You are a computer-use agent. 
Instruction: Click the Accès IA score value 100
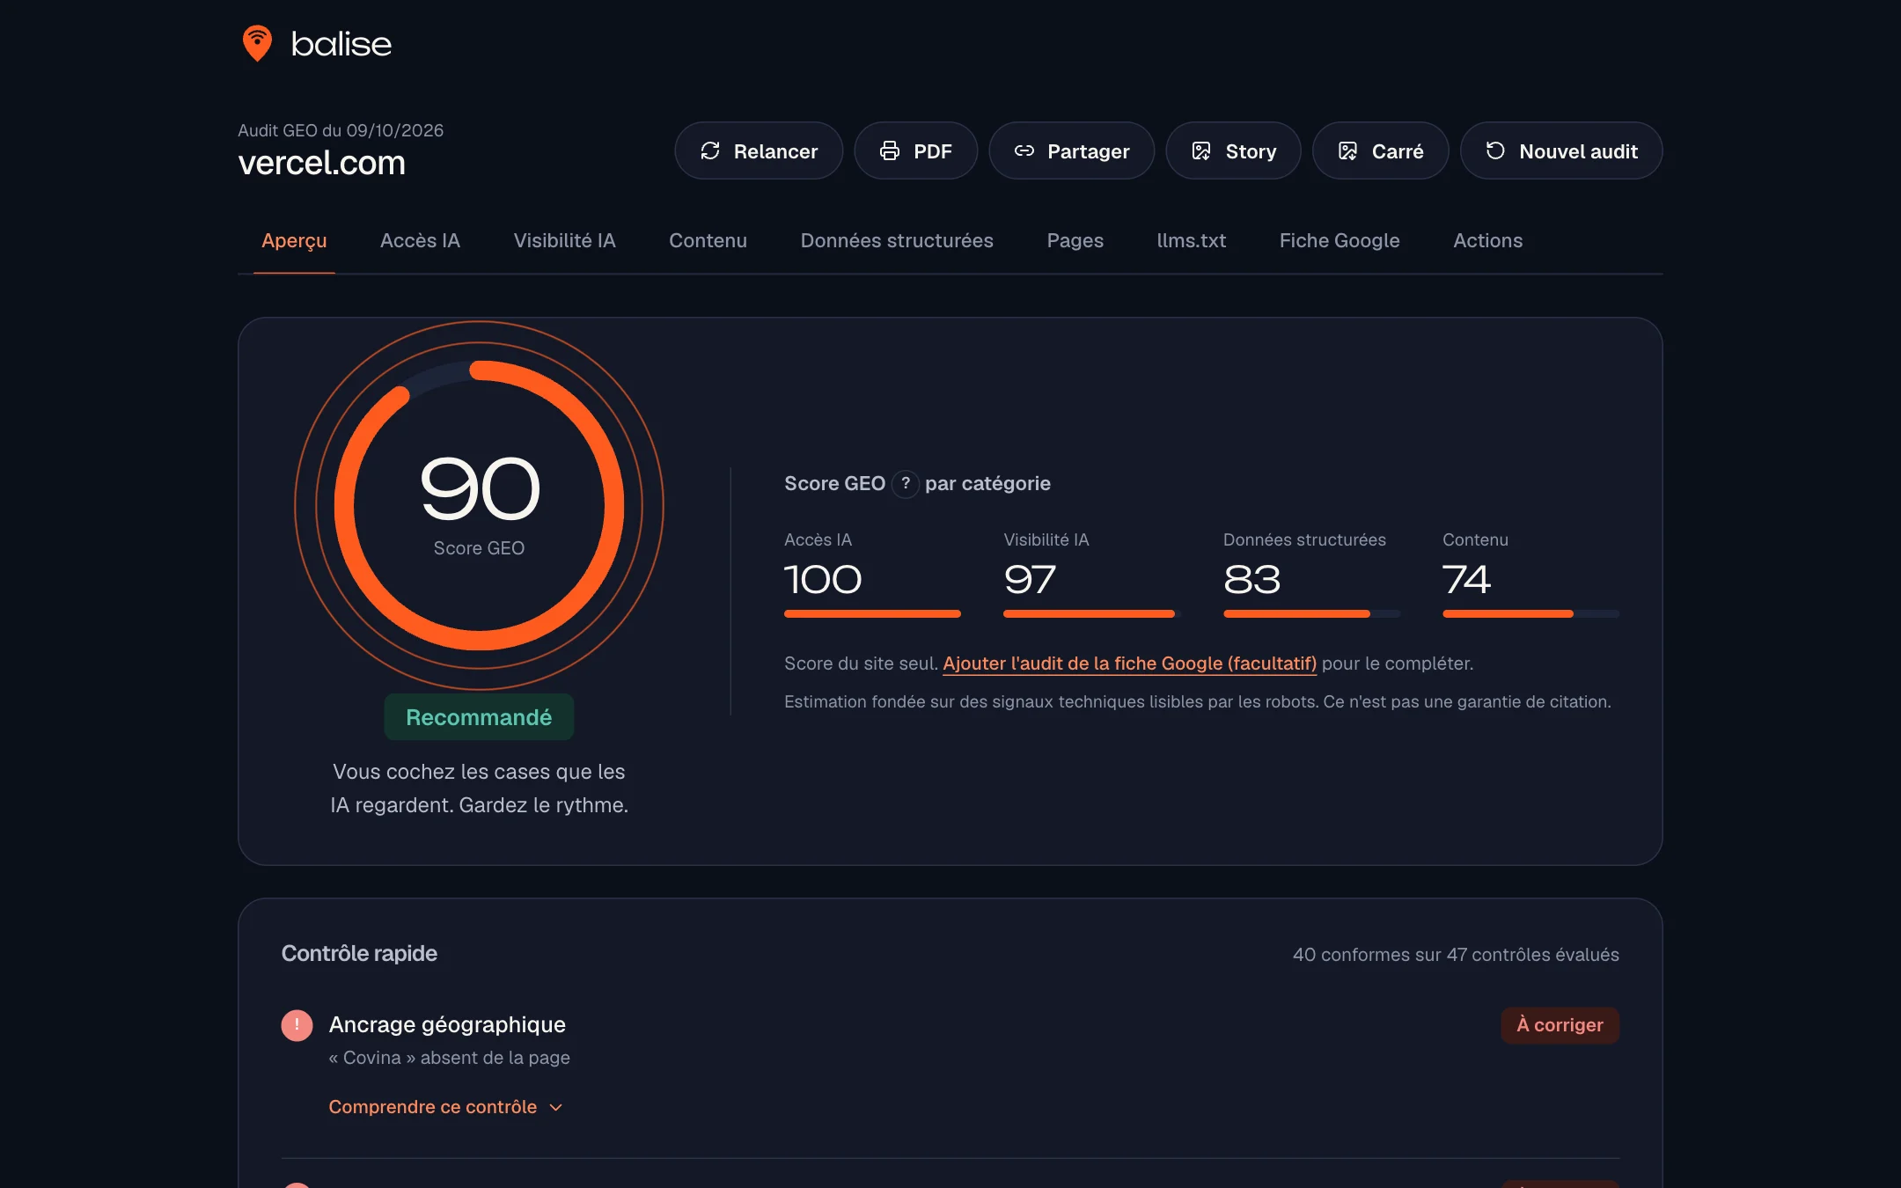point(823,579)
